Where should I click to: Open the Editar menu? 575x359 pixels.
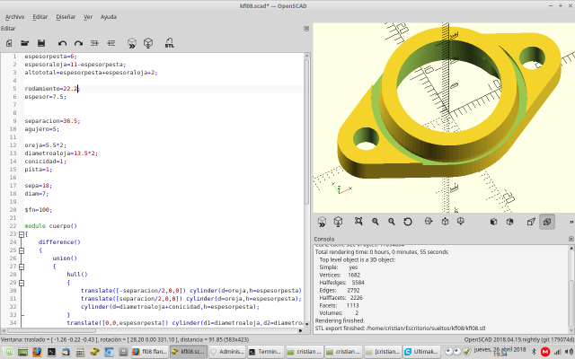[x=40, y=17]
